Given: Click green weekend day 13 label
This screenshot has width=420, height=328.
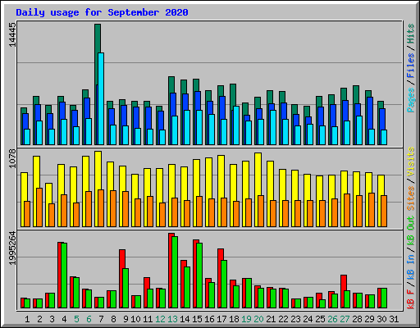Looking at the screenshot, I should click(x=172, y=319).
